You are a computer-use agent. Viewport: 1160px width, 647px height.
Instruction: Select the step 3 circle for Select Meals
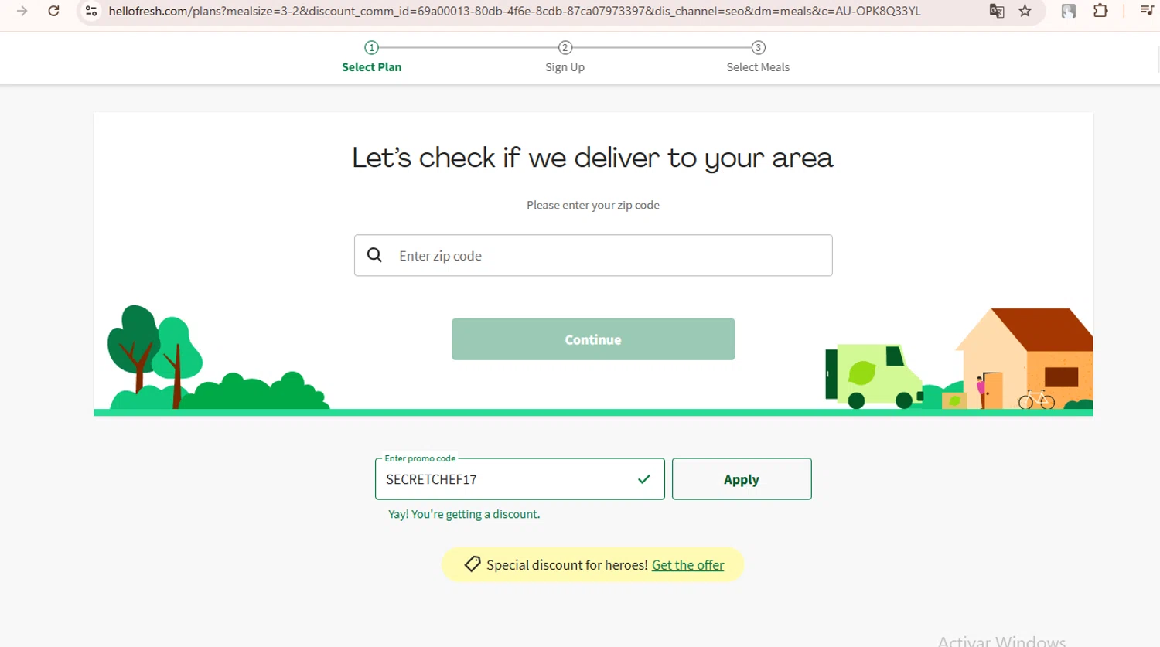(x=759, y=47)
